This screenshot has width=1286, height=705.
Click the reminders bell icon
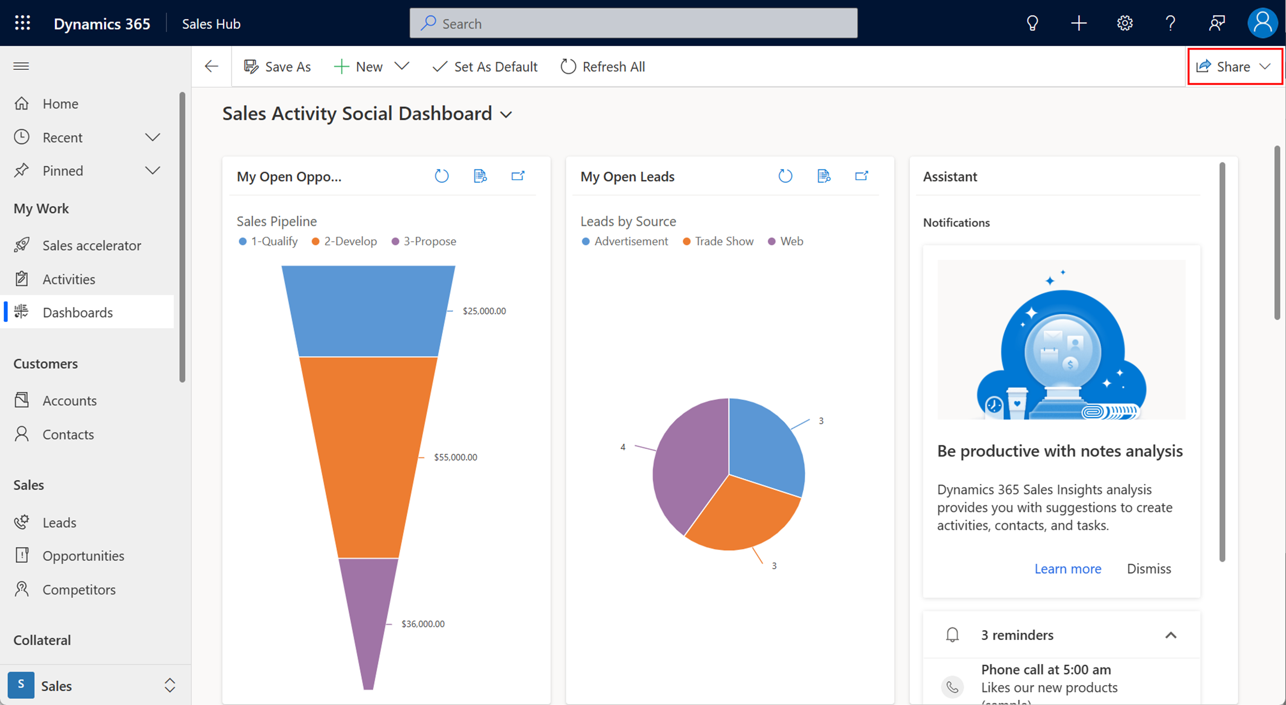pos(952,635)
